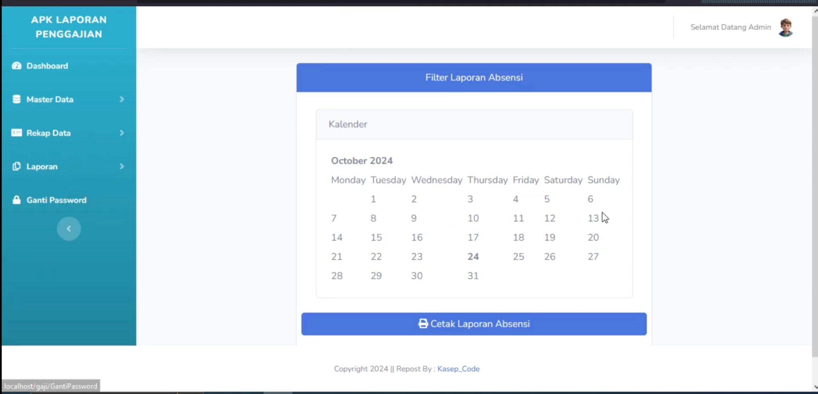Open the Master Data menu label
This screenshot has width=818, height=394.
(x=50, y=99)
